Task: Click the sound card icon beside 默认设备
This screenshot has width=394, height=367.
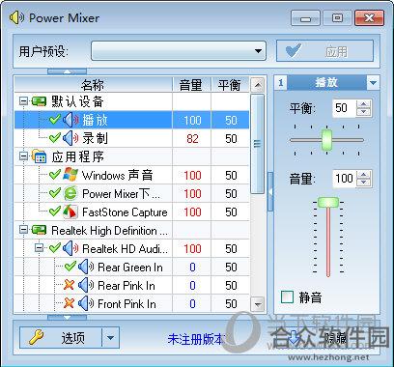Action: pyautogui.click(x=39, y=101)
